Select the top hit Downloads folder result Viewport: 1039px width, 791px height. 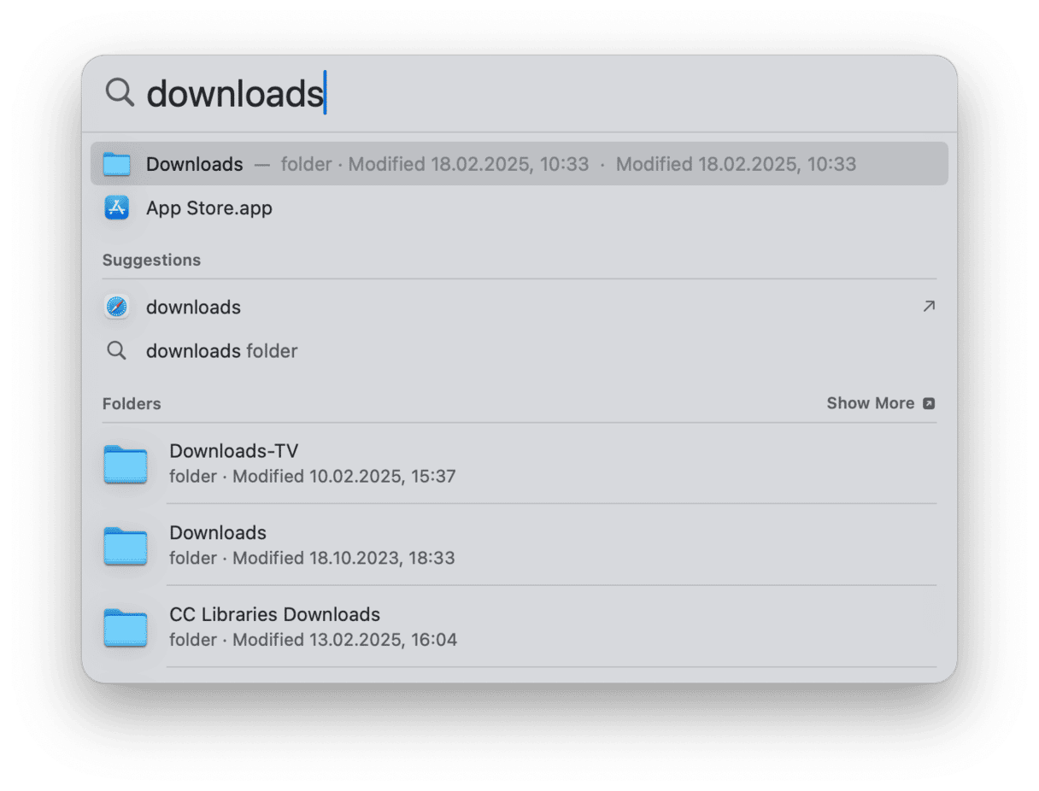[x=519, y=164]
